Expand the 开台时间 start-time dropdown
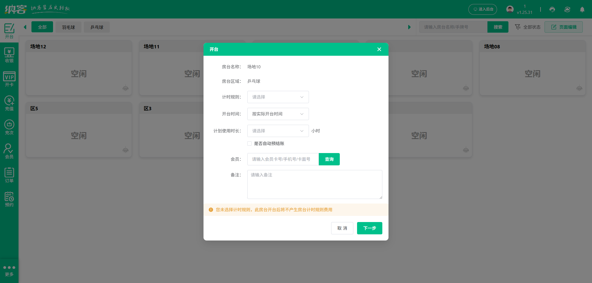The image size is (592, 283). pos(277,114)
